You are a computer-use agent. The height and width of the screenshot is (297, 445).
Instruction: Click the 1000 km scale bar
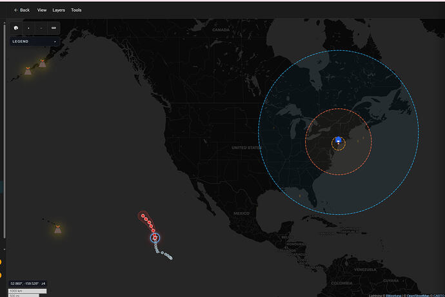28,291
